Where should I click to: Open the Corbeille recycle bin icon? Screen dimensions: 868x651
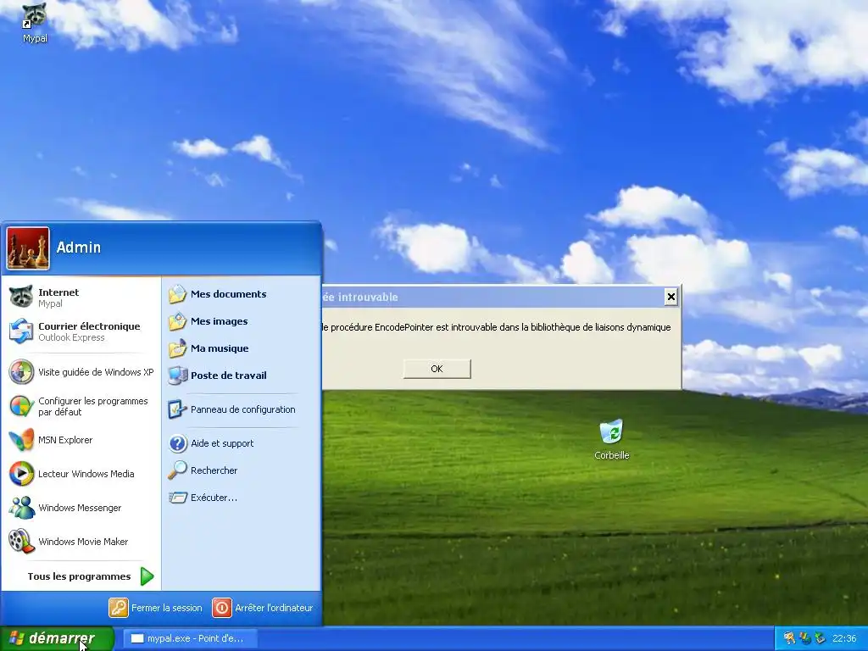click(x=611, y=431)
